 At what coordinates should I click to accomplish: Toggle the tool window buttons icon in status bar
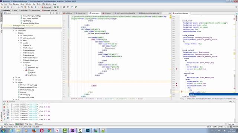point(2,127)
